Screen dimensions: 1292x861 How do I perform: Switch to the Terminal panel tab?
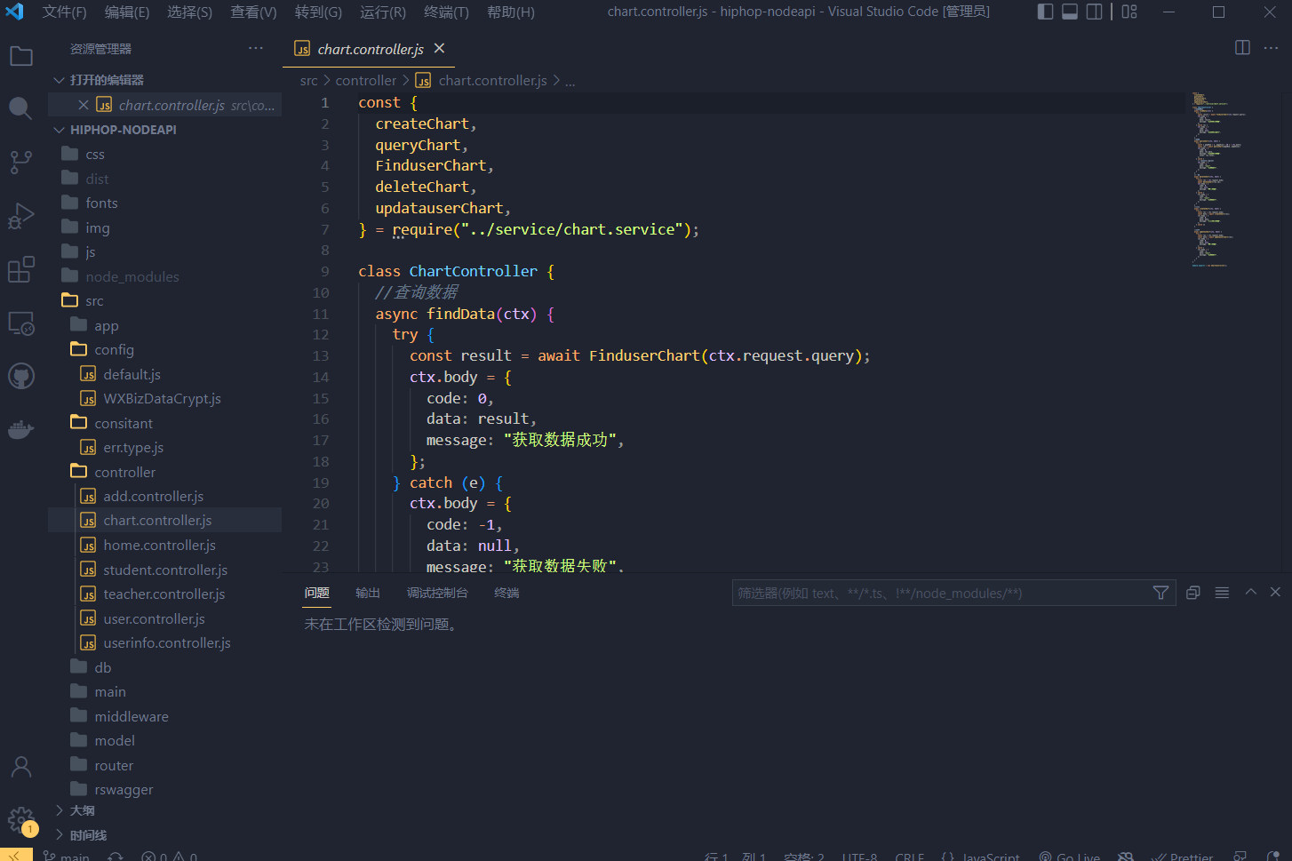pyautogui.click(x=506, y=593)
